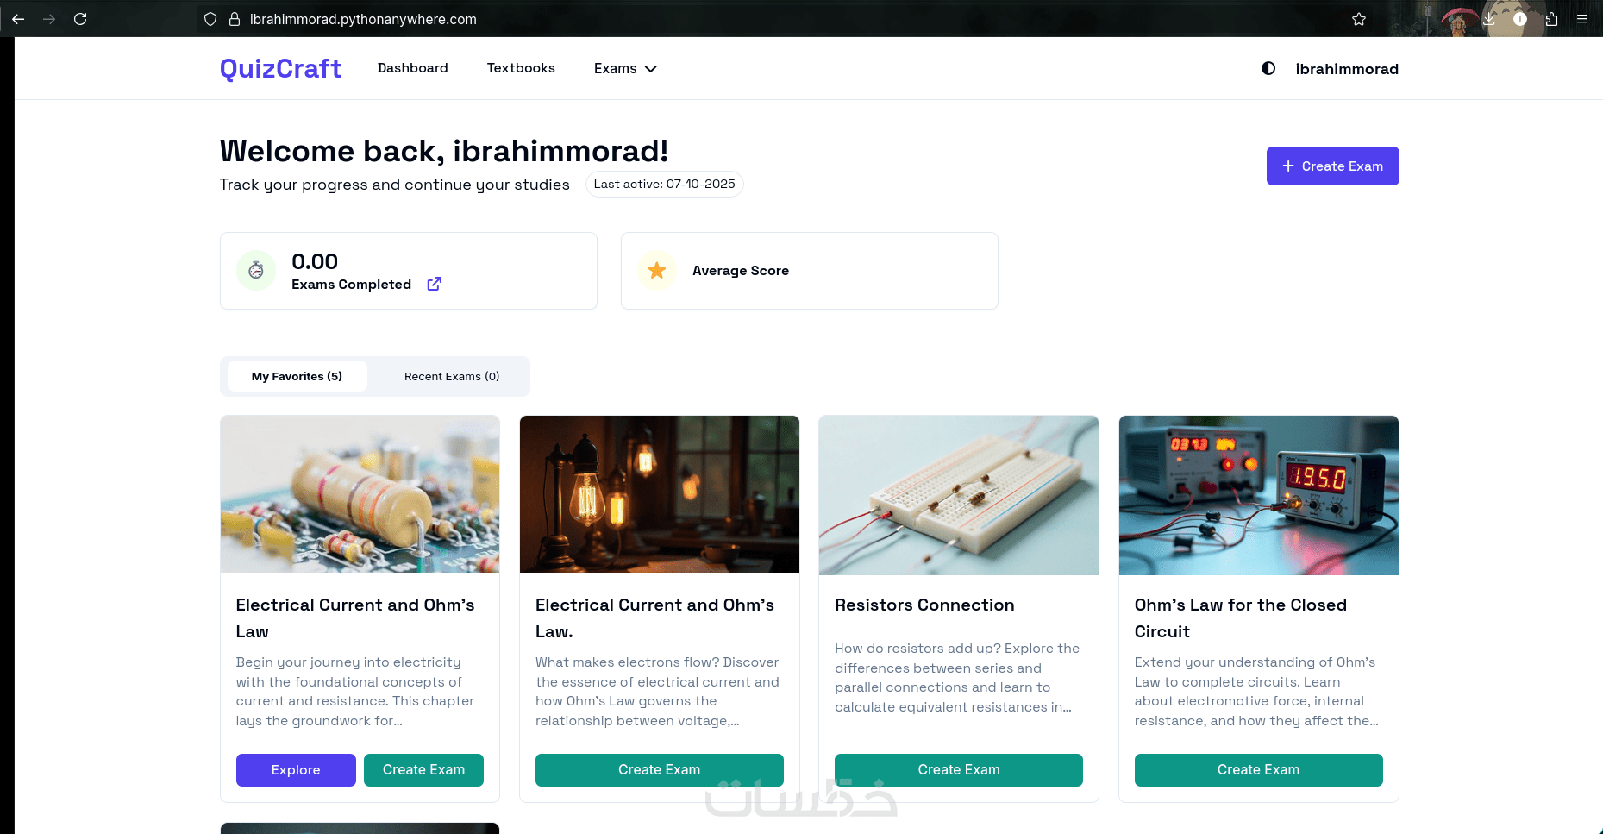Open the Textbooks navigation item

521,68
